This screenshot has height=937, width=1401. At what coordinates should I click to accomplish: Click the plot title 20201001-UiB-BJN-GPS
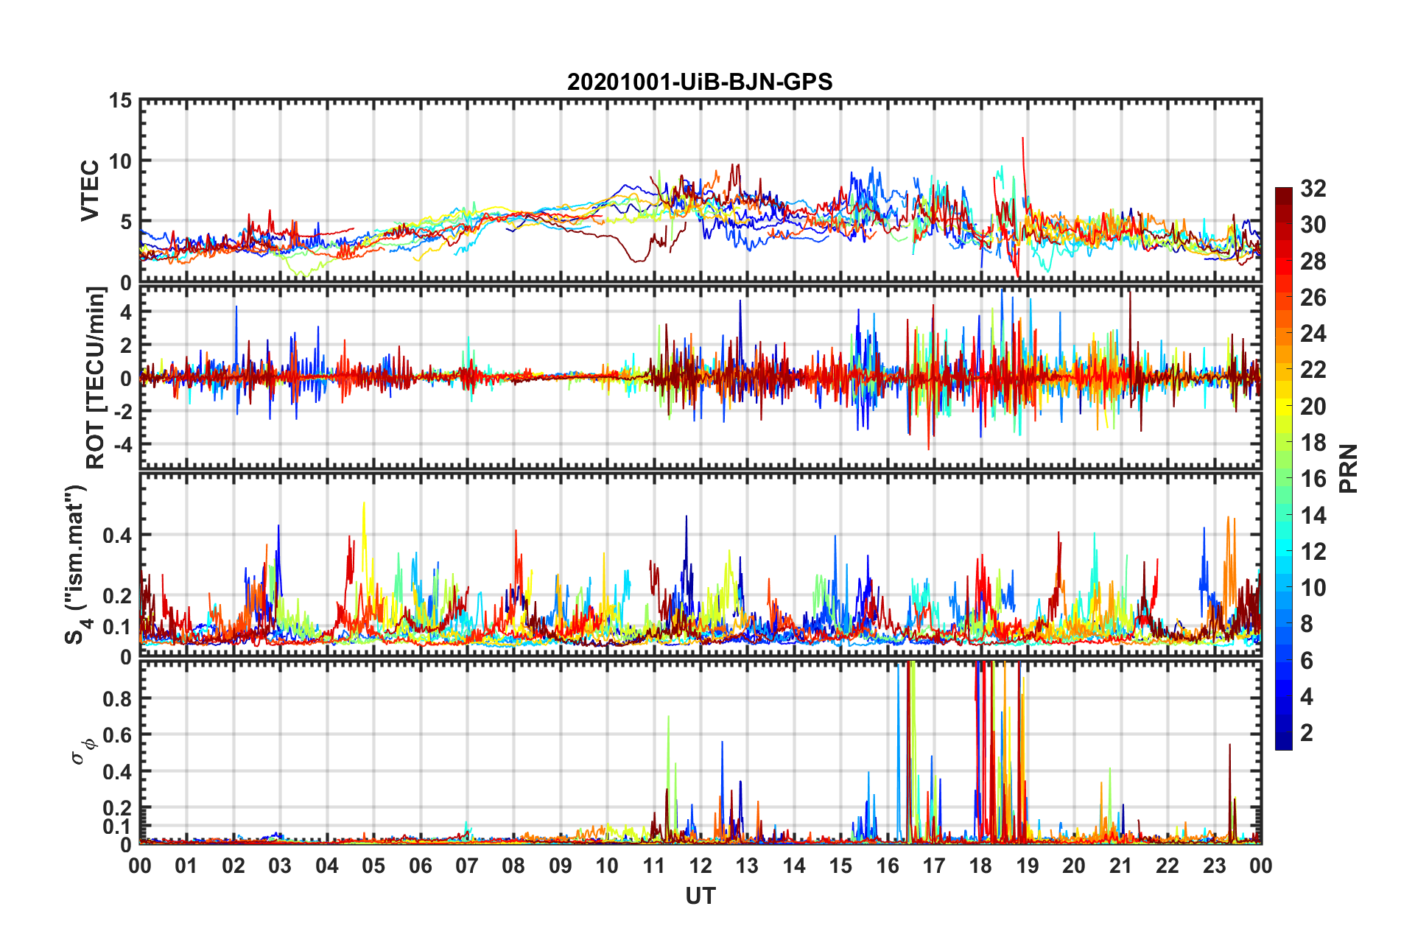pos(700,82)
